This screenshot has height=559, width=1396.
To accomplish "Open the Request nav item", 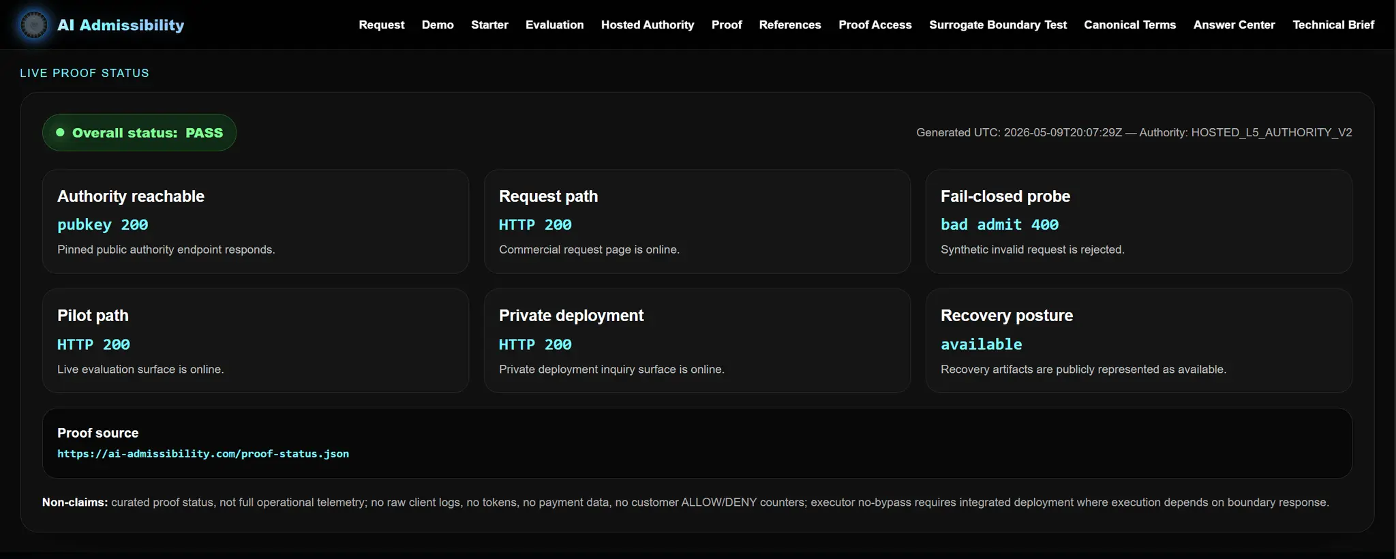I will click(x=382, y=25).
